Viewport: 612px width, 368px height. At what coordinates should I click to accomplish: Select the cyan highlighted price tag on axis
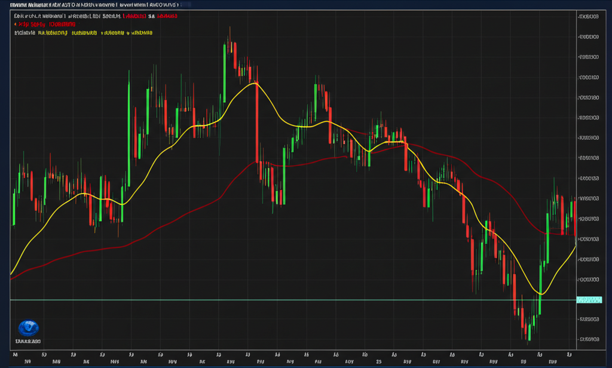tap(588, 299)
